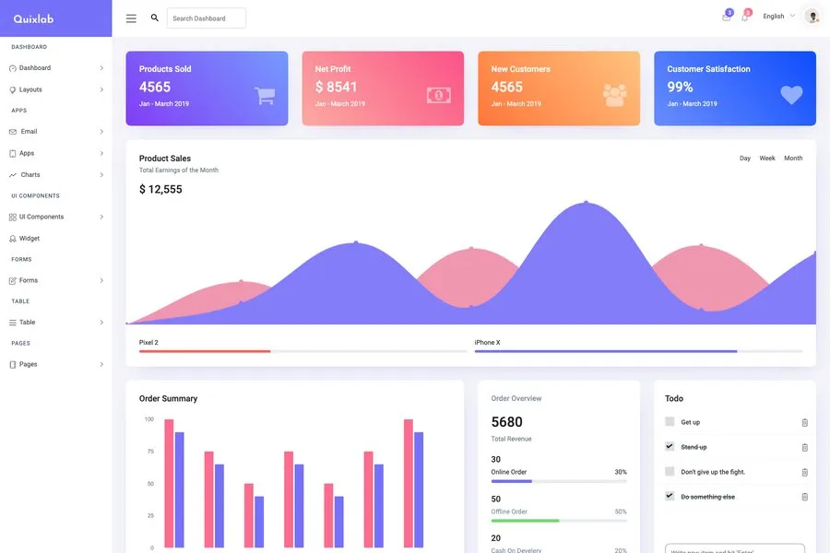Uncheck the 'Stand up' todo item
The height and width of the screenshot is (553, 830).
[x=669, y=446]
